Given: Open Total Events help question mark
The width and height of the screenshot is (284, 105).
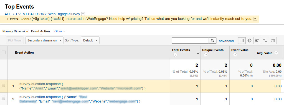Looking at the screenshot, I should [175, 55].
